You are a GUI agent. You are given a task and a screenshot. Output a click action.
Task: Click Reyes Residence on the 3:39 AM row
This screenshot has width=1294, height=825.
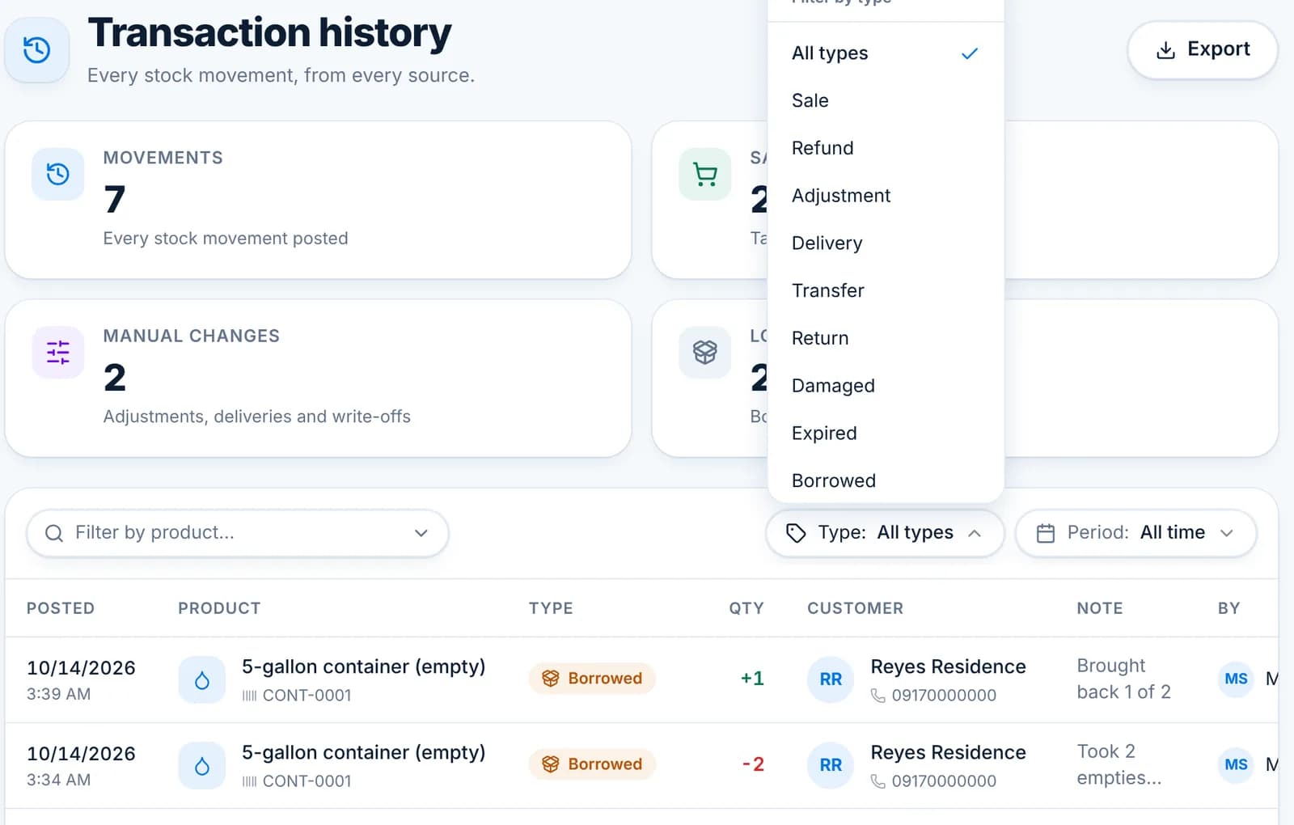948,666
